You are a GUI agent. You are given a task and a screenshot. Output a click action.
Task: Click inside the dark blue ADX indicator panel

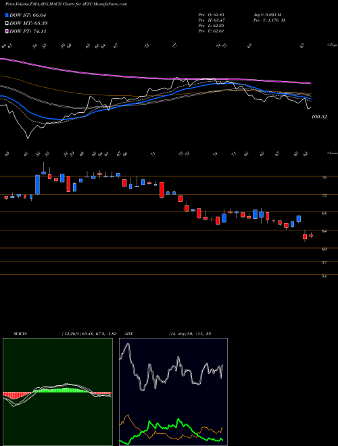pyautogui.click(x=173, y=392)
